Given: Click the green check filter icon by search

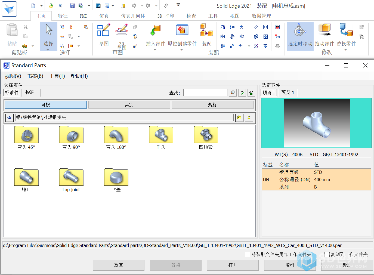Looking at the screenshot, I should [x=242, y=93].
